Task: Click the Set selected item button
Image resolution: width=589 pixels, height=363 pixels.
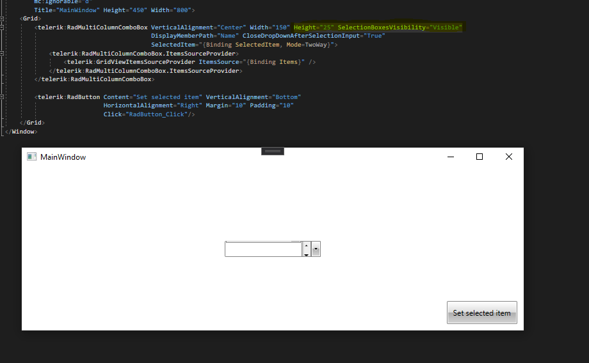Action: 482,313
